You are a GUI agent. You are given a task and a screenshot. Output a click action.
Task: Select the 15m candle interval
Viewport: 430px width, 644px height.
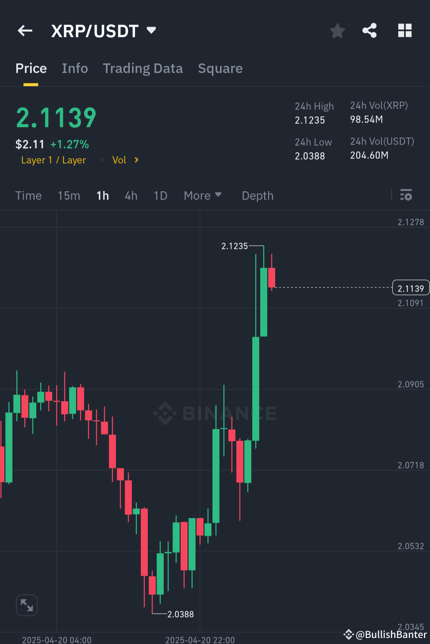click(69, 195)
